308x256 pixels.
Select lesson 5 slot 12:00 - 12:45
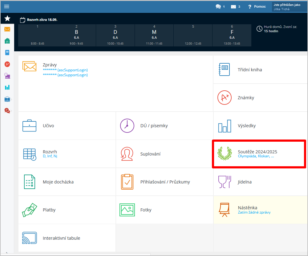point(193,35)
